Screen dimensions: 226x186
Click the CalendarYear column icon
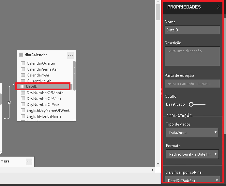(x=23, y=75)
